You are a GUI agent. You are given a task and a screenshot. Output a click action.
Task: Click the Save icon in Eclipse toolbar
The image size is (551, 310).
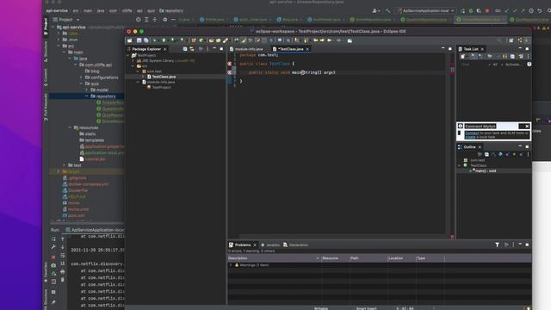(139, 40)
